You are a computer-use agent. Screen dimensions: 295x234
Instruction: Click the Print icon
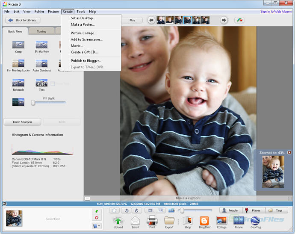[152, 220]
